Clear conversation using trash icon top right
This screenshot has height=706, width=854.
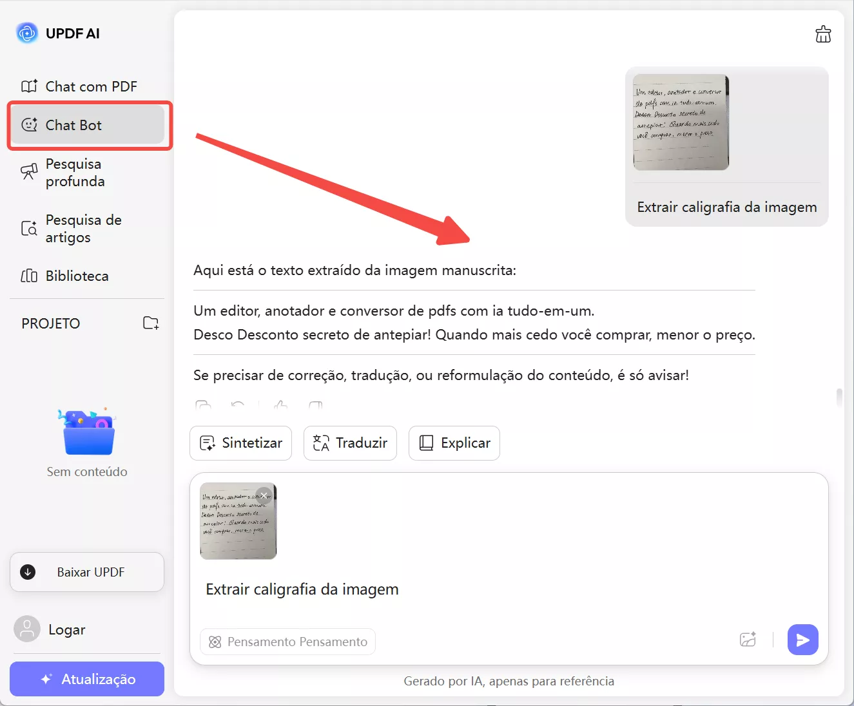(x=823, y=34)
